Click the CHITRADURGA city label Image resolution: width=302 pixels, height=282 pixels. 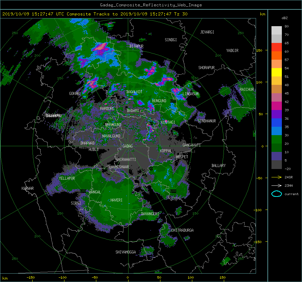(x=182, y=230)
